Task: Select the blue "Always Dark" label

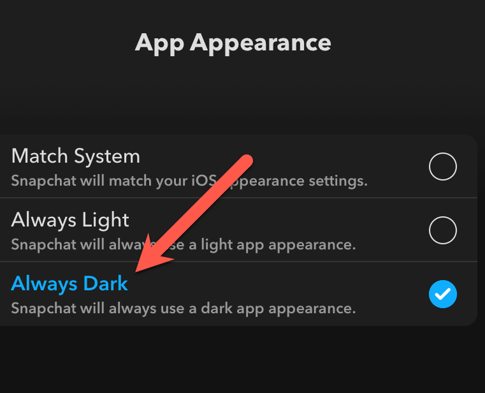Action: pos(69,284)
